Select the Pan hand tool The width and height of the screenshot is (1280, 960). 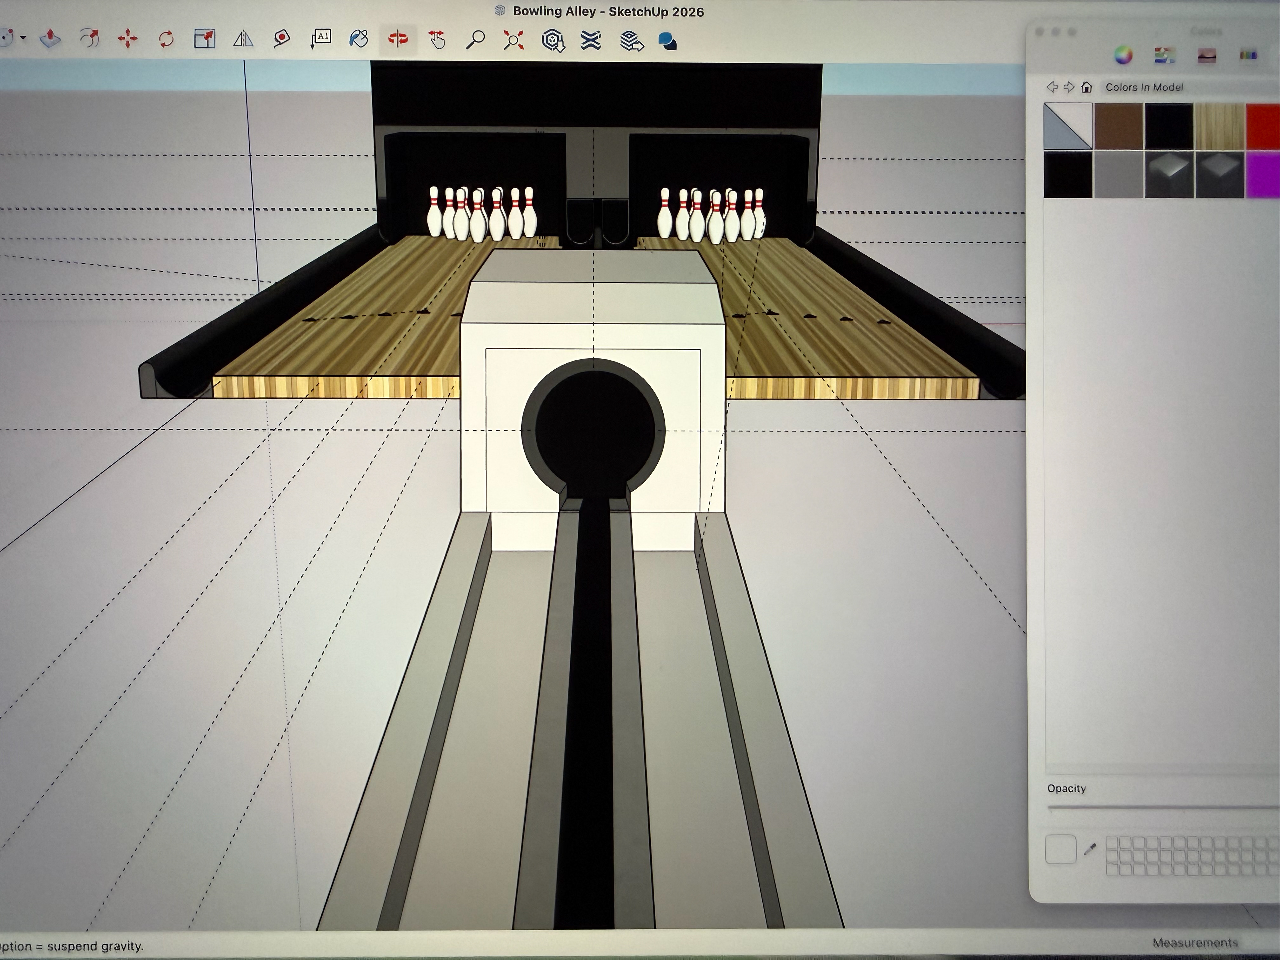pos(437,39)
